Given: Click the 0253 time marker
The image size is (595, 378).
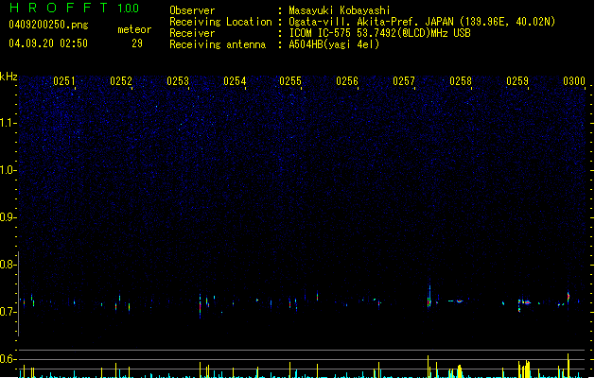Looking at the screenshot, I should pyautogui.click(x=178, y=81).
